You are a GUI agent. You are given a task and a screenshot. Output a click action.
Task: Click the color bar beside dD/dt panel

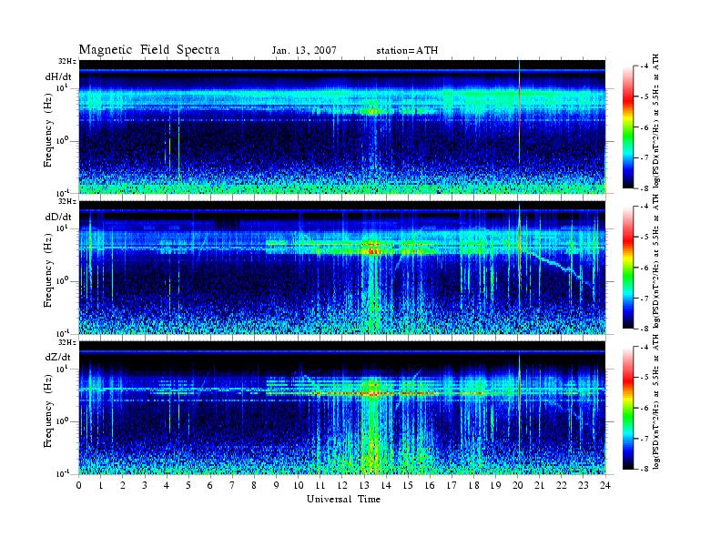pos(628,268)
